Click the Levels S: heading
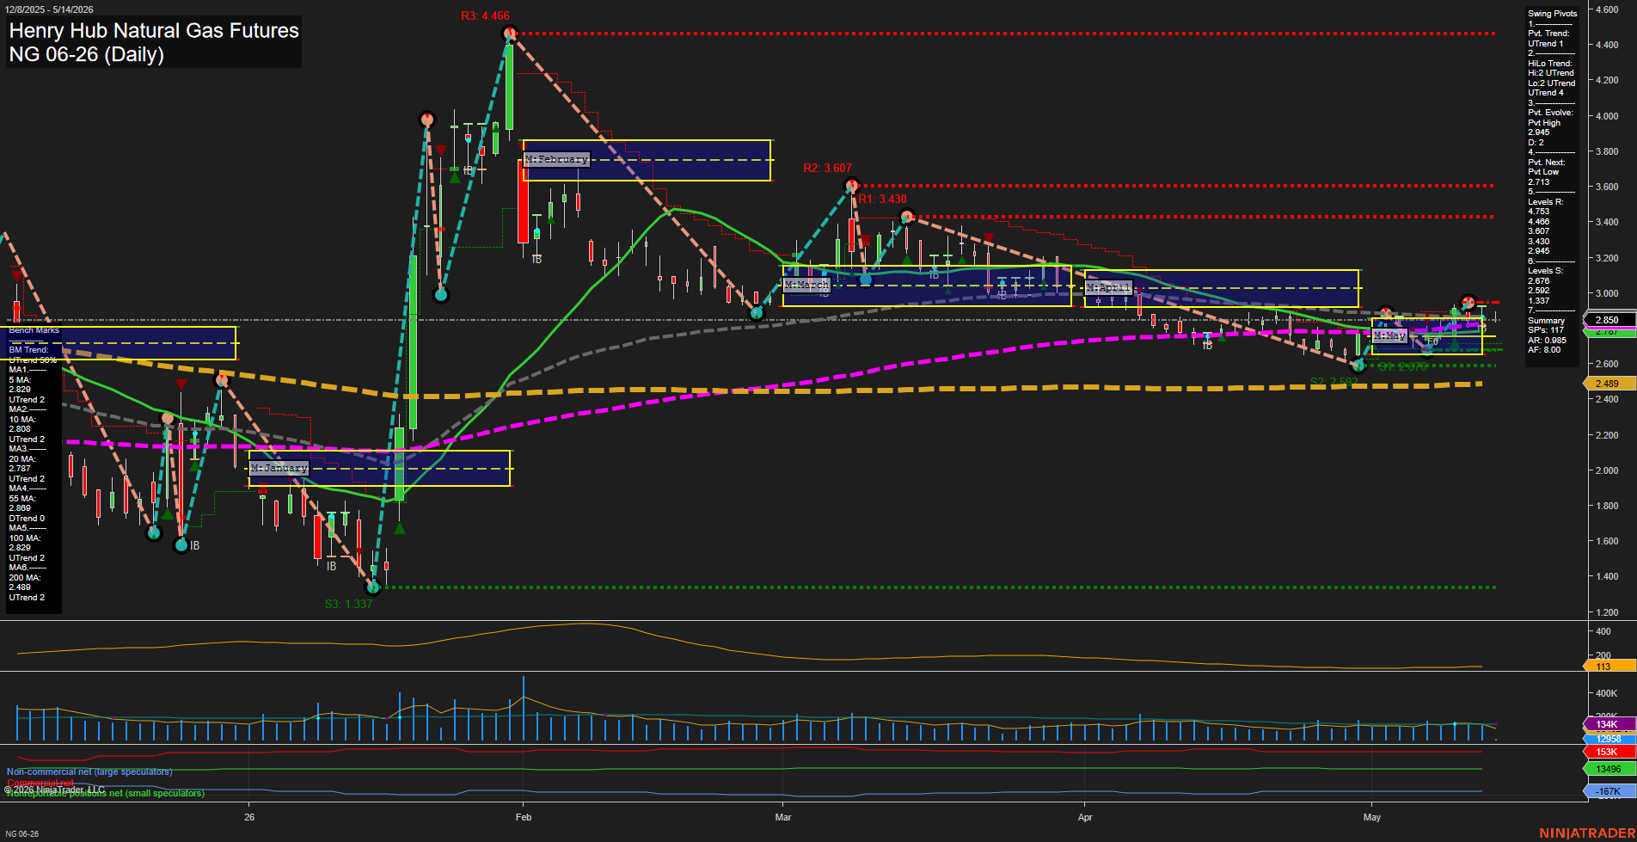 [1546, 271]
